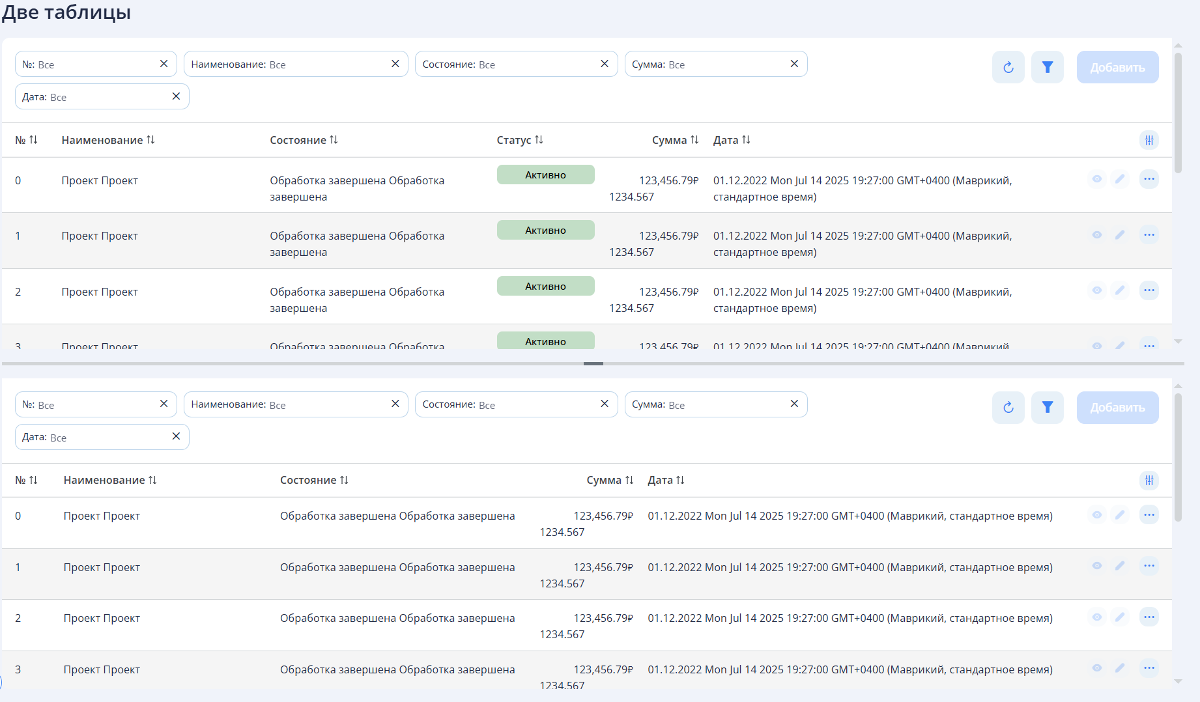The width and height of the screenshot is (1200, 702).
Task: Click Добавить button in top table
Action: click(x=1117, y=67)
